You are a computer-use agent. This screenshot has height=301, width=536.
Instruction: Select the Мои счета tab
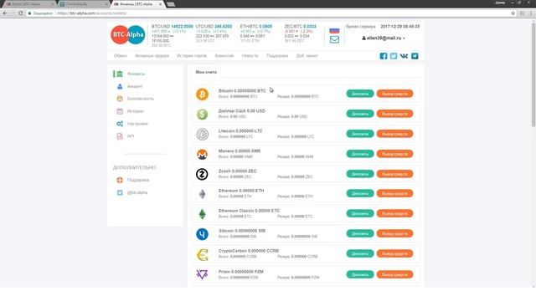tap(206, 73)
